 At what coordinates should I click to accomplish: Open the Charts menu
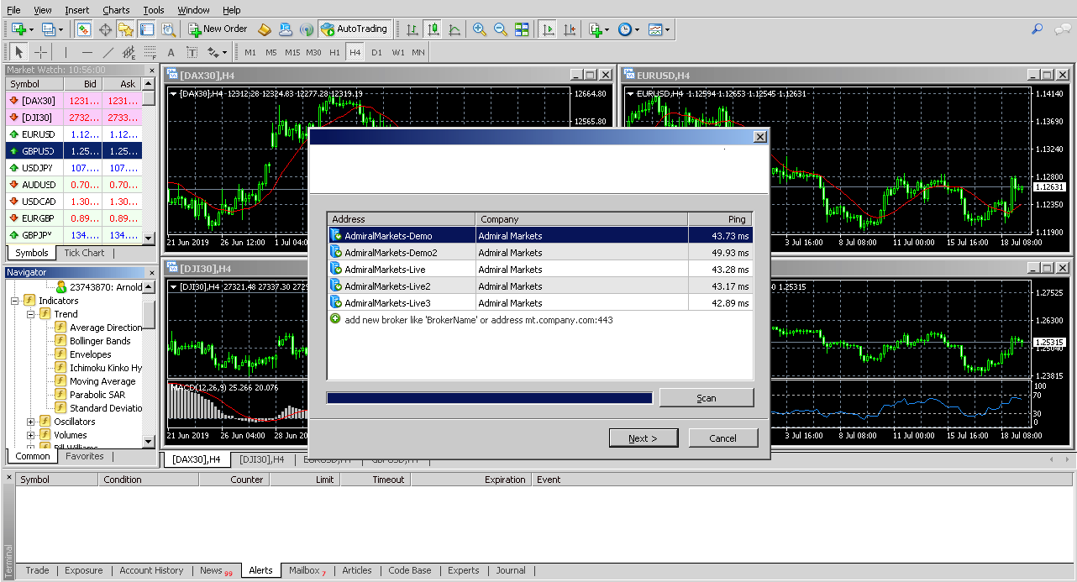pyautogui.click(x=116, y=10)
